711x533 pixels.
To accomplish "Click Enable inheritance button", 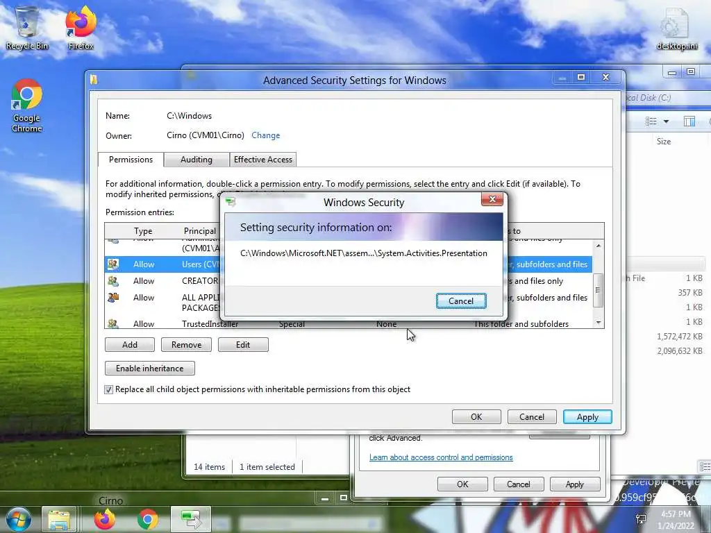I will [150, 368].
